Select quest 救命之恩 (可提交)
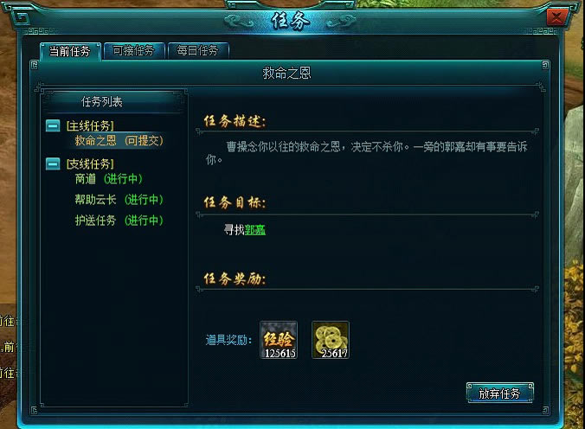Screen dimensions: 585x429 click(119, 141)
